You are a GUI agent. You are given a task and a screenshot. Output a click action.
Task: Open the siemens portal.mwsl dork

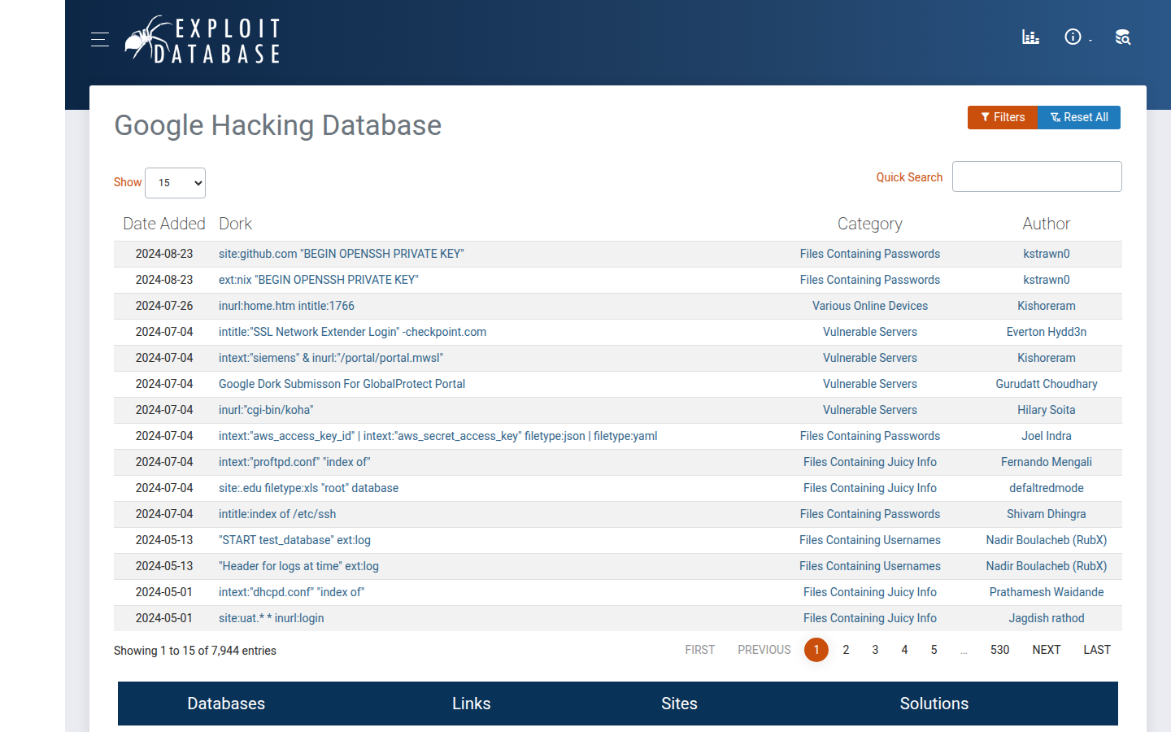click(331, 358)
